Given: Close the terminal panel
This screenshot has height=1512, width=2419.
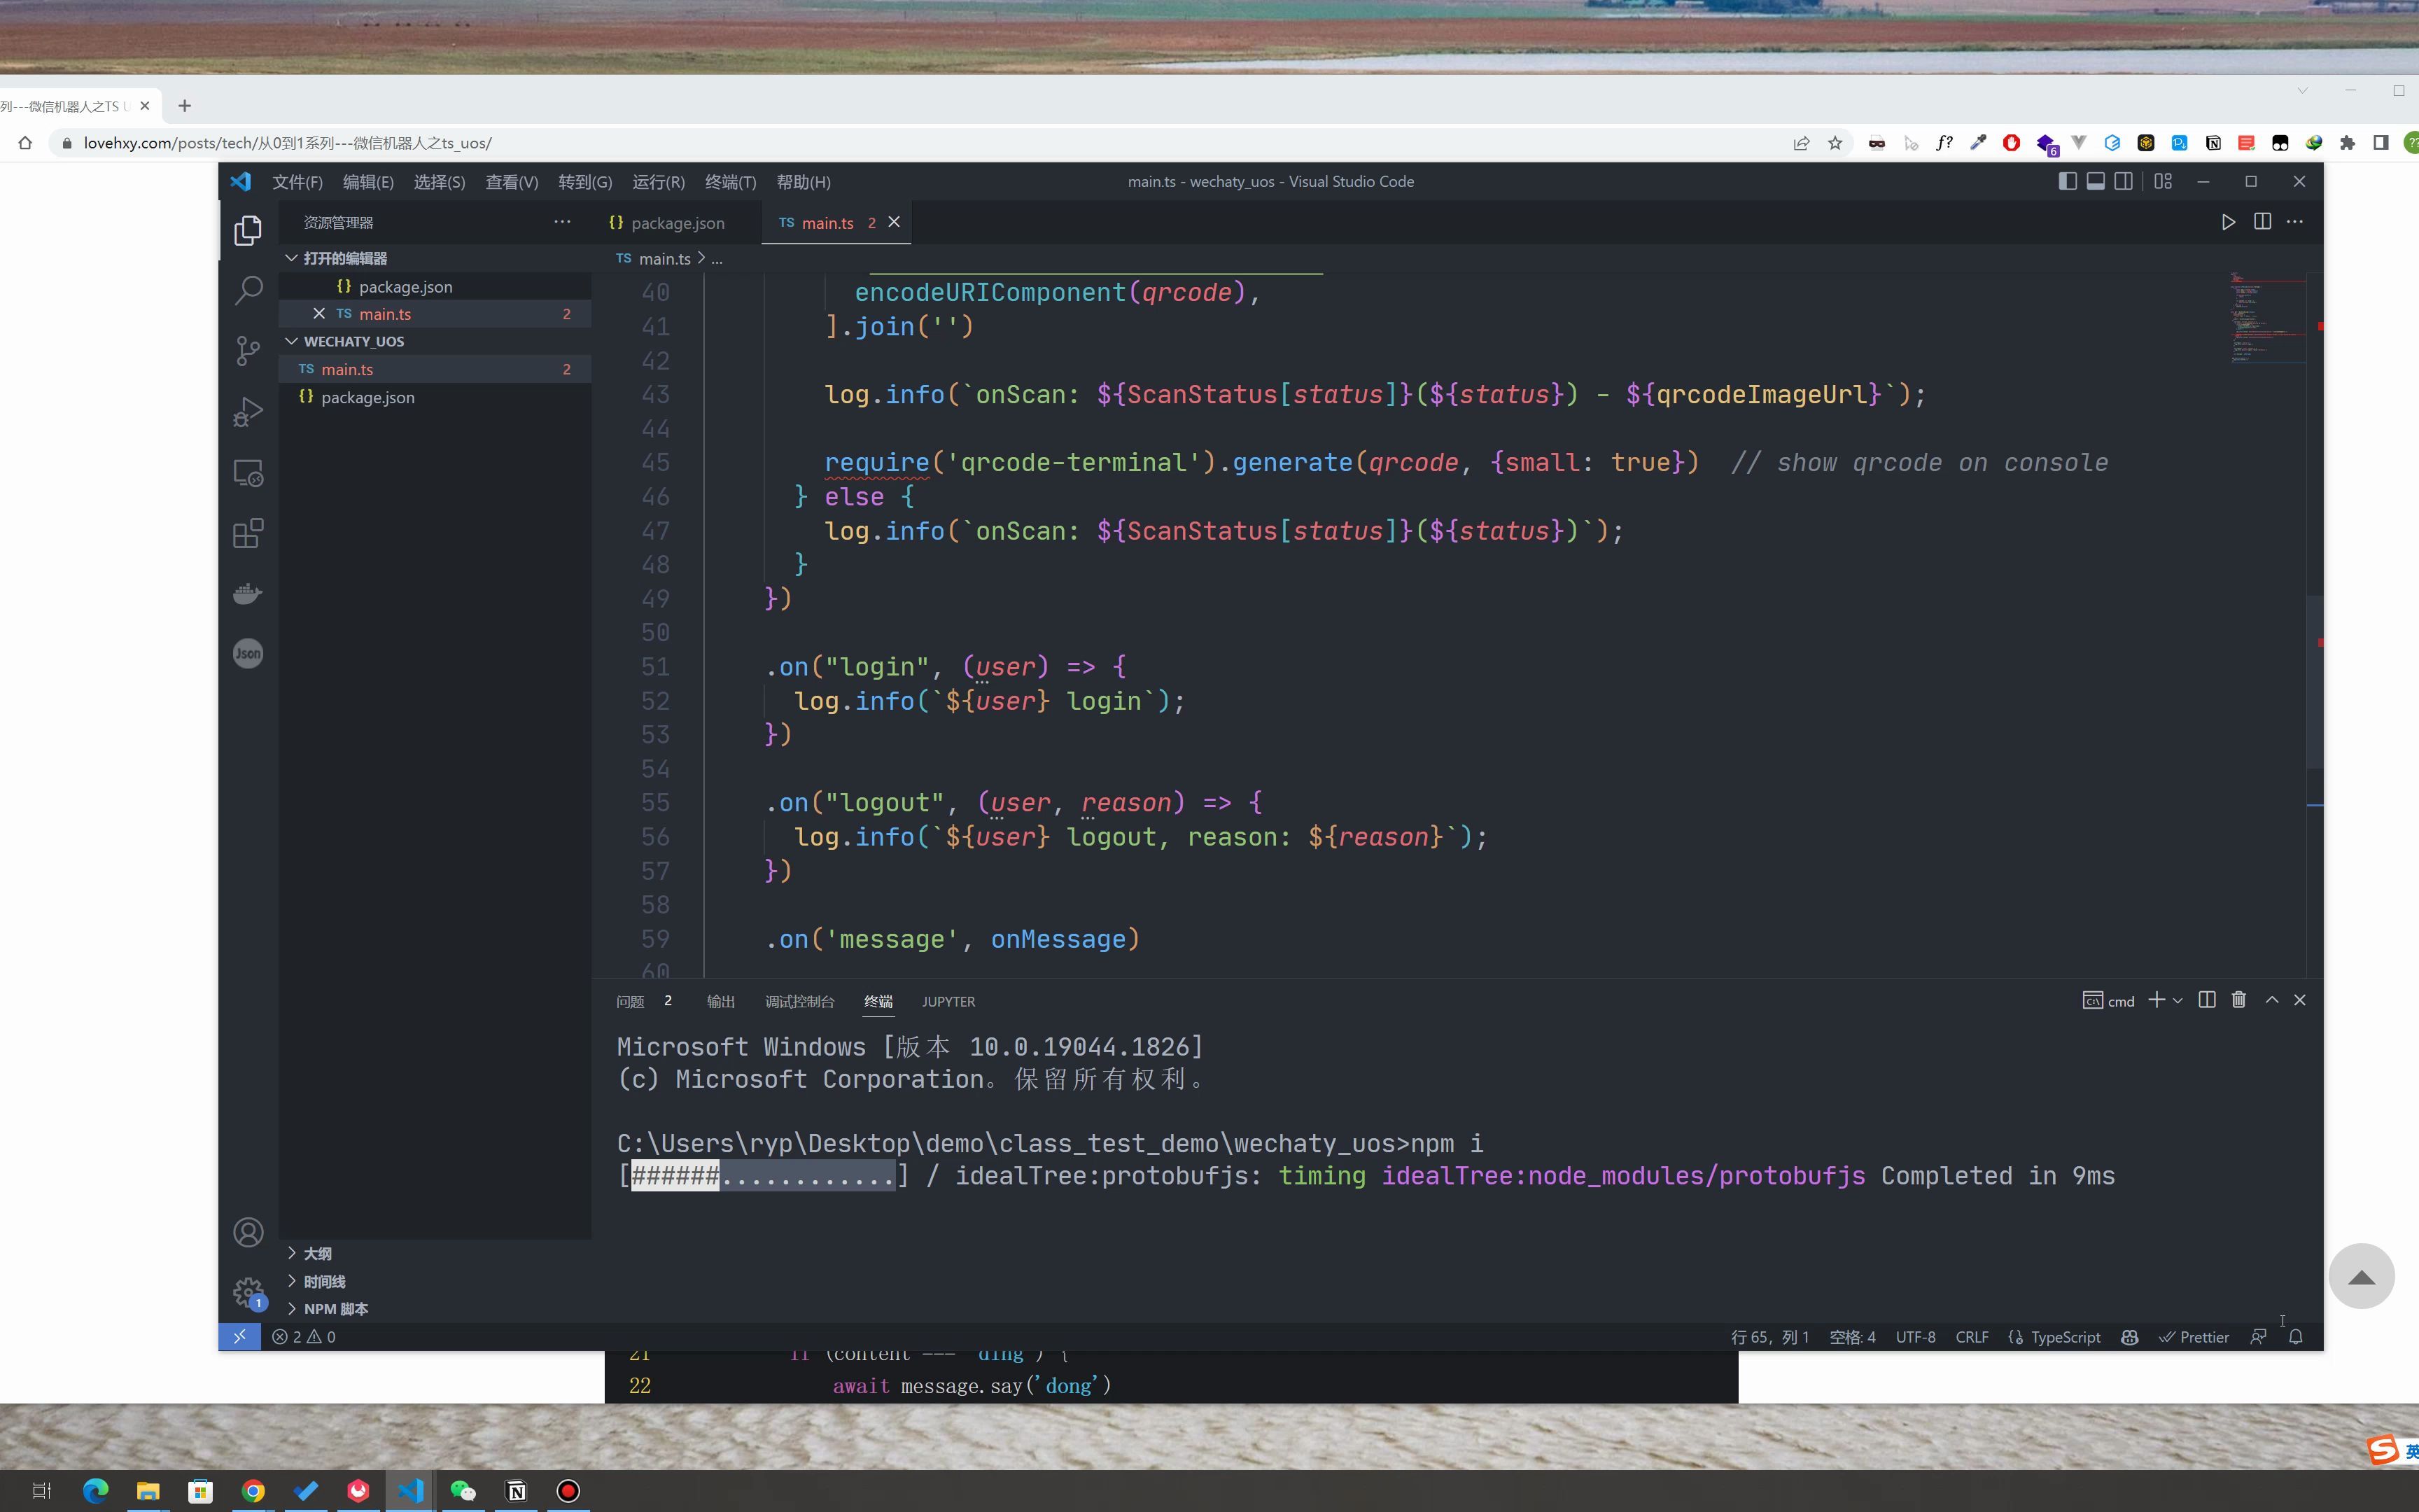Looking at the screenshot, I should coord(2299,1000).
